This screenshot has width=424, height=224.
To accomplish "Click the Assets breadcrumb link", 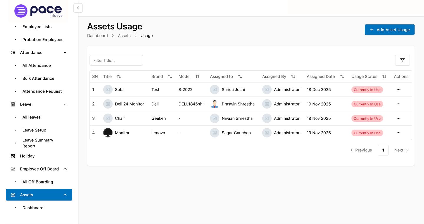I will (x=124, y=36).
